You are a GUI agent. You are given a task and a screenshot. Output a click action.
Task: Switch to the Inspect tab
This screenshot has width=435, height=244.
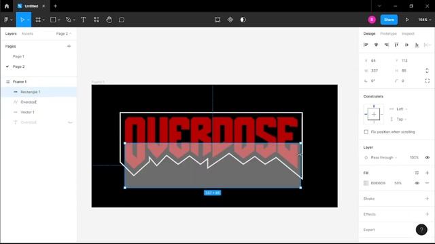pyautogui.click(x=408, y=33)
